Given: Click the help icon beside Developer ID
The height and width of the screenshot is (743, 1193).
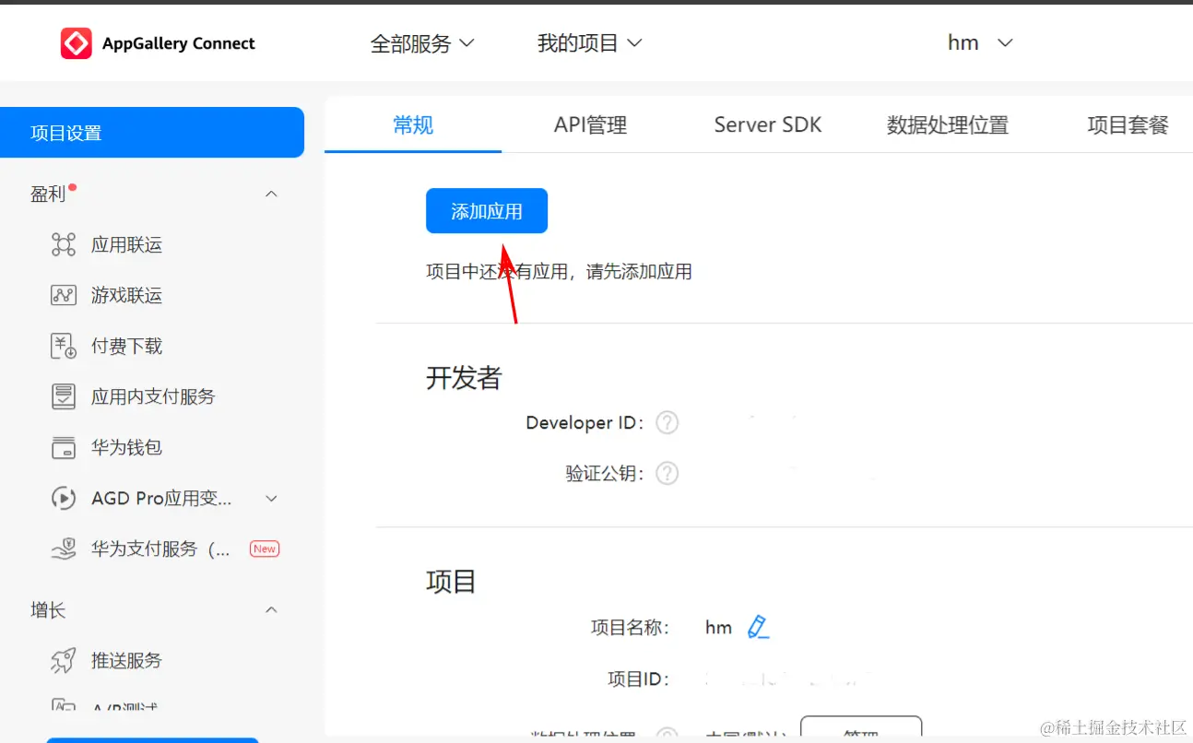Looking at the screenshot, I should tap(667, 422).
